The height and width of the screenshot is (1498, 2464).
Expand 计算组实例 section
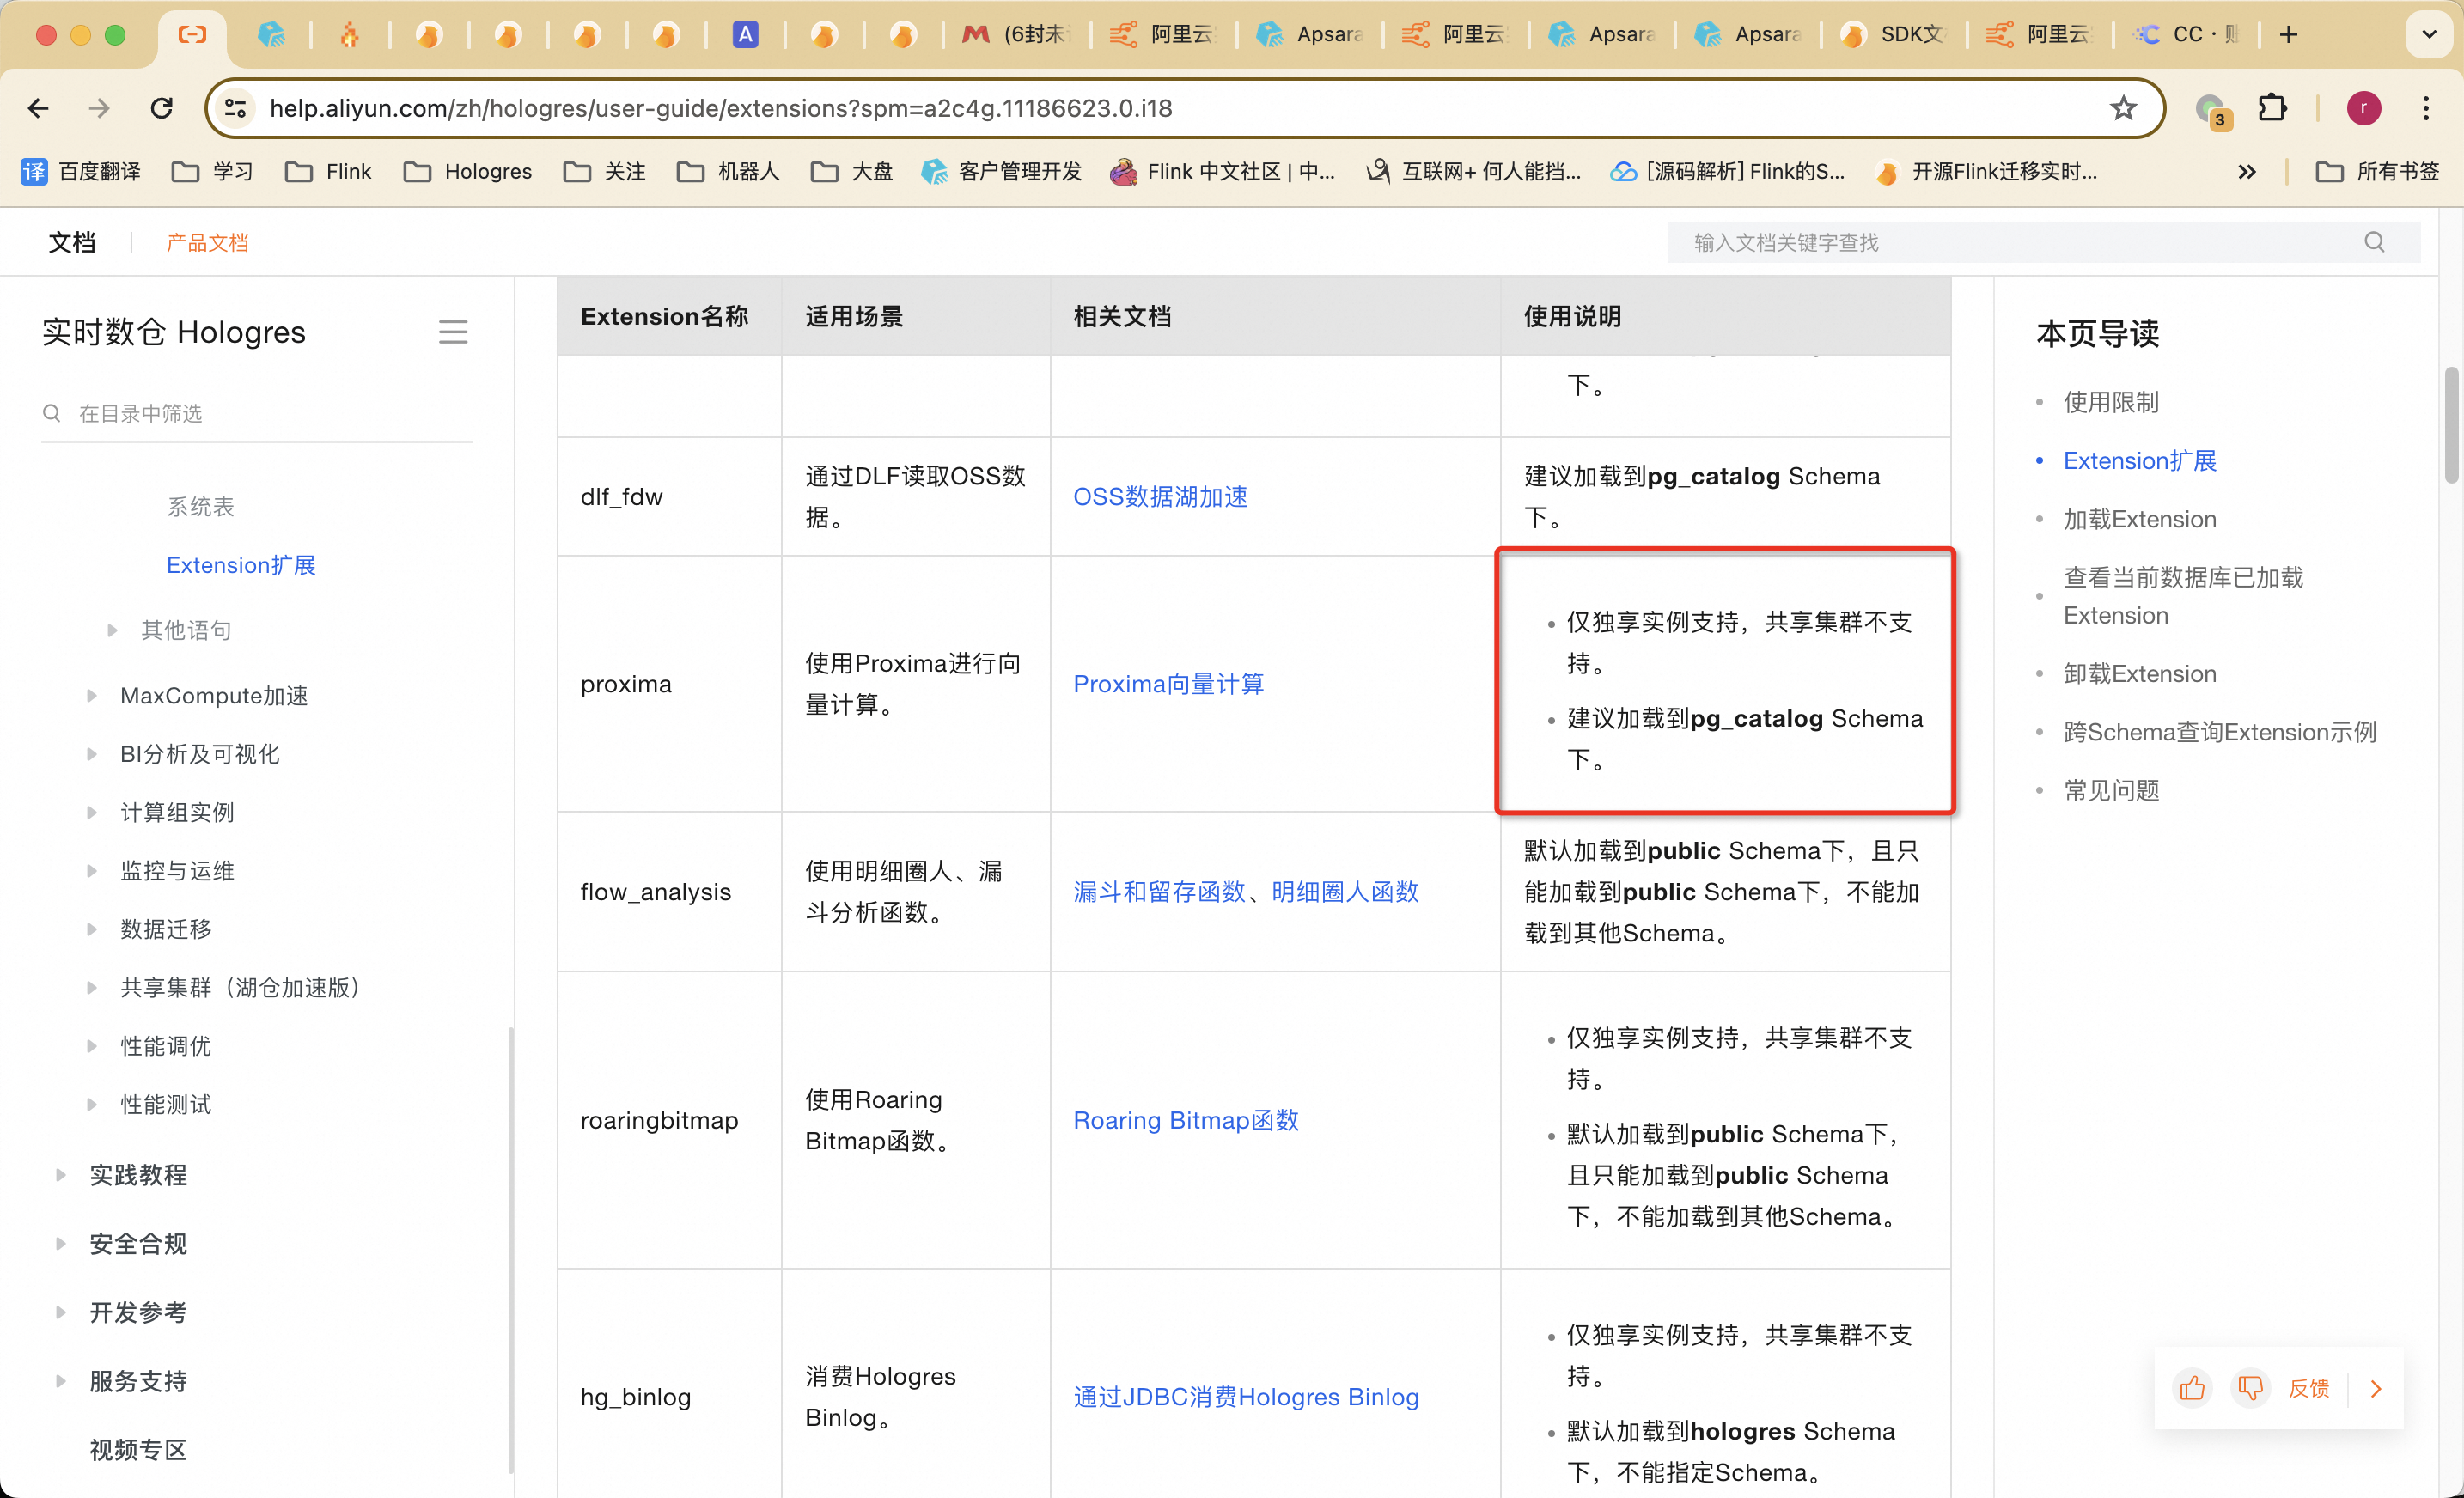tap(91, 812)
